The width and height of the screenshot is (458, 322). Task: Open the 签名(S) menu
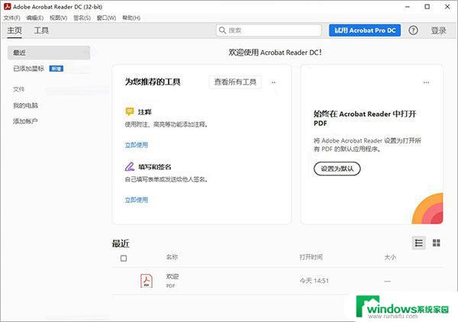click(x=82, y=18)
